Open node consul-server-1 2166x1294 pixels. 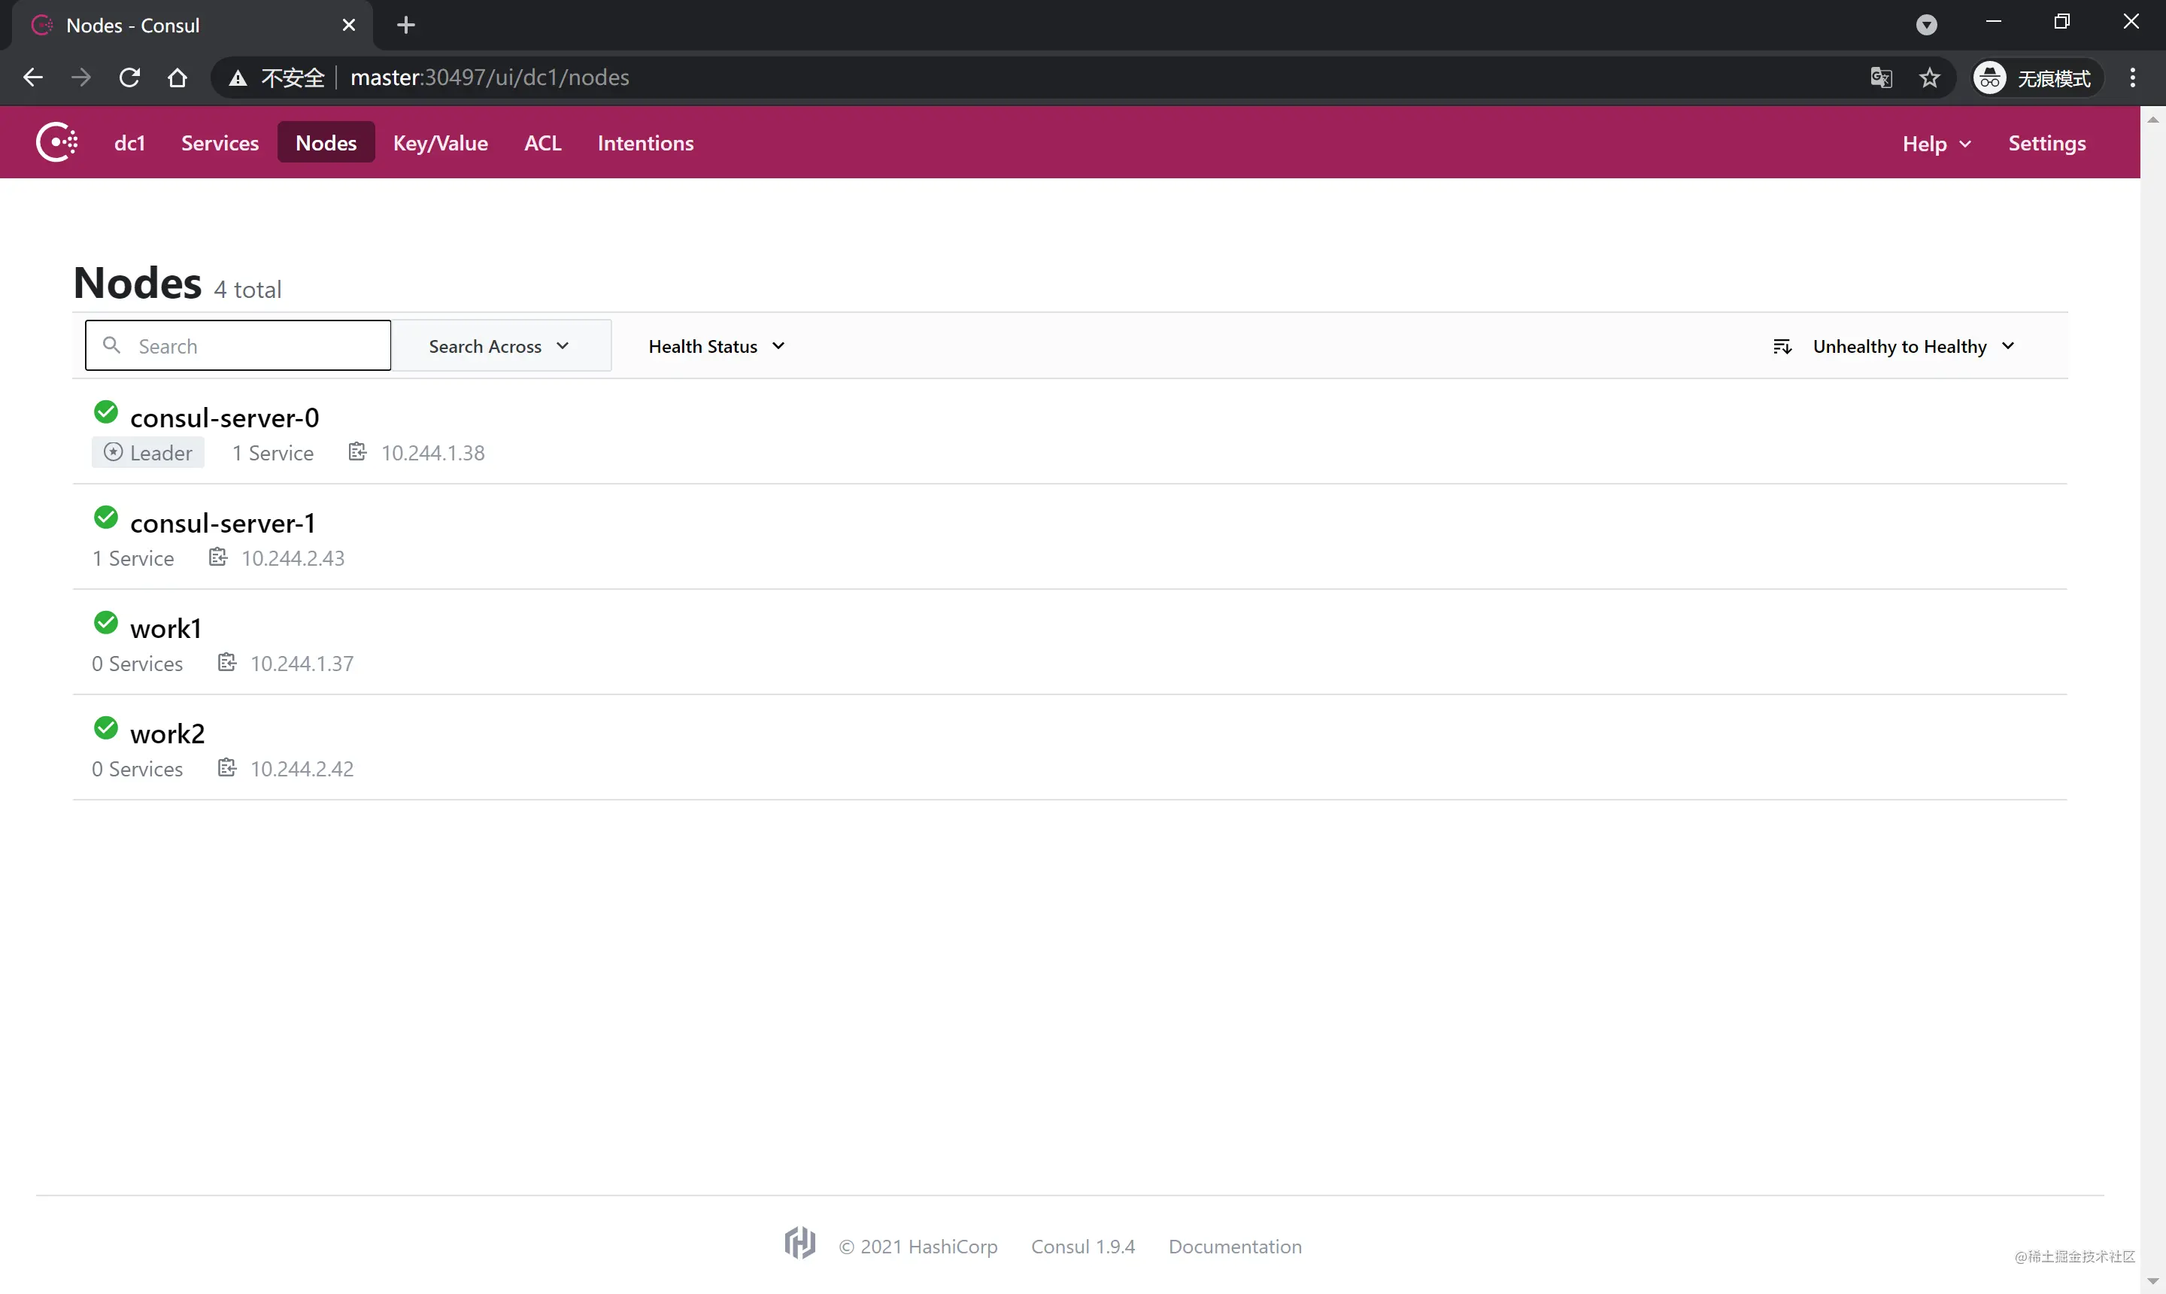click(223, 523)
